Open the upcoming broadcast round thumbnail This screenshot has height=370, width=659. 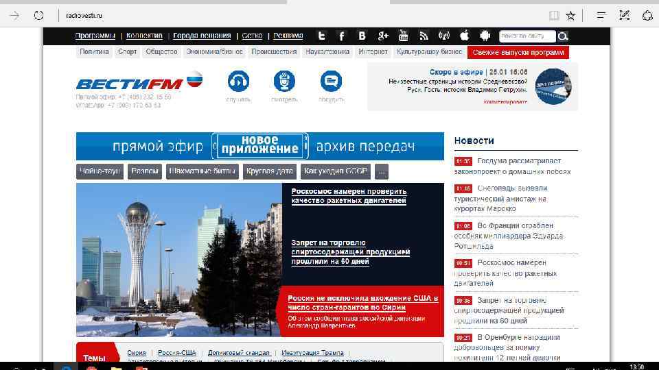[x=553, y=86]
